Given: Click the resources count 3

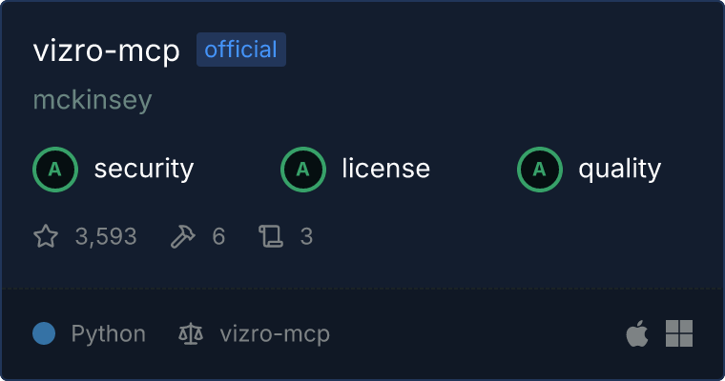Looking at the screenshot, I should click(306, 236).
